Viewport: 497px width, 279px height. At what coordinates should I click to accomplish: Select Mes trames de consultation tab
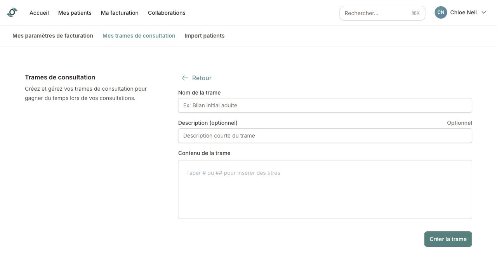point(139,36)
